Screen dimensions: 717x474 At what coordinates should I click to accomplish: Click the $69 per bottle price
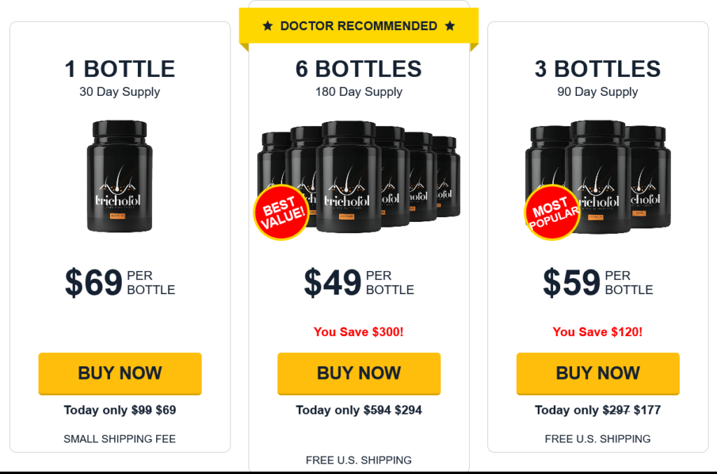[x=120, y=282]
